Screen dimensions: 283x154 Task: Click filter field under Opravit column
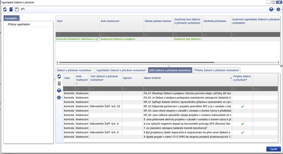pos(133,89)
